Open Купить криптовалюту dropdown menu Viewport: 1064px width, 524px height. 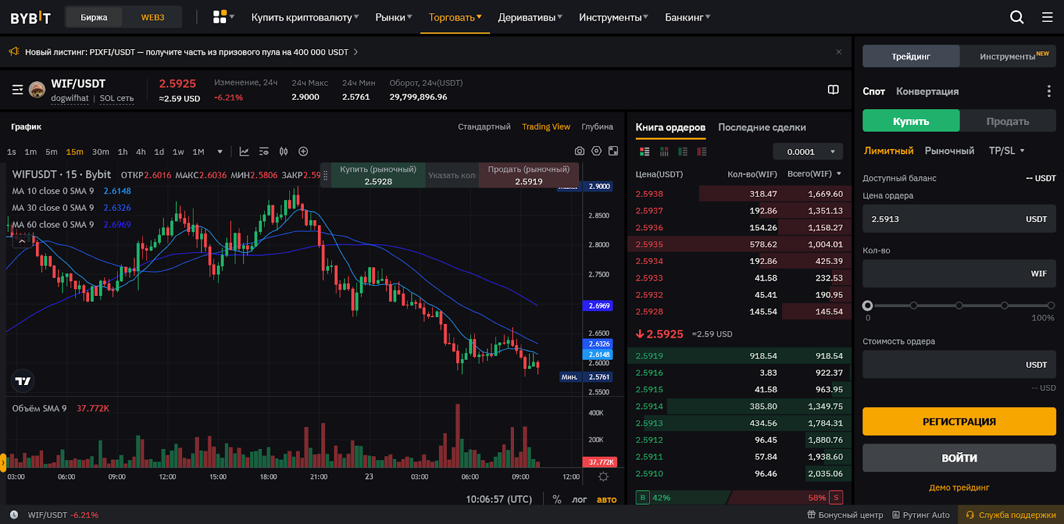click(305, 17)
